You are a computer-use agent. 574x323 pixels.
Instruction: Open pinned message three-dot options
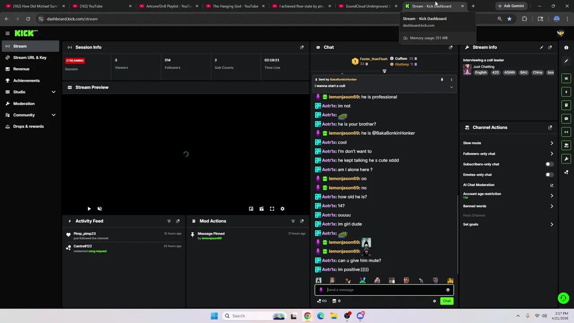click(x=452, y=79)
